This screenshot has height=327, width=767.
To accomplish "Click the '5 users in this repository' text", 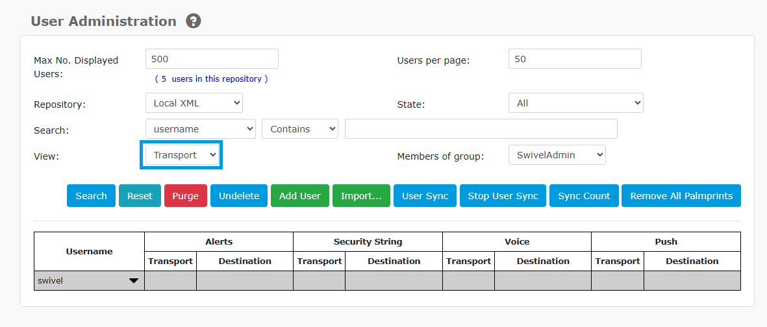I will point(211,79).
